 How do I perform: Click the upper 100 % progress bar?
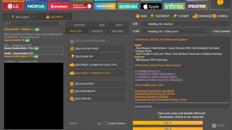pos(167,123)
